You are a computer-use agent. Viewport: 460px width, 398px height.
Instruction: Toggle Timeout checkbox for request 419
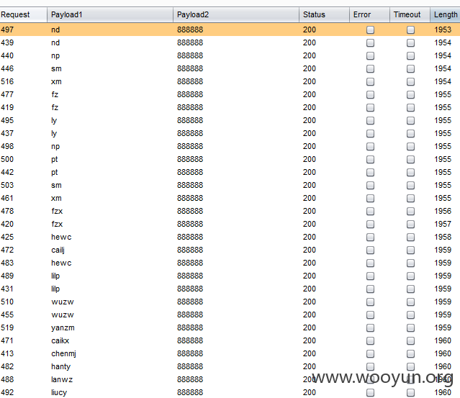(411, 108)
